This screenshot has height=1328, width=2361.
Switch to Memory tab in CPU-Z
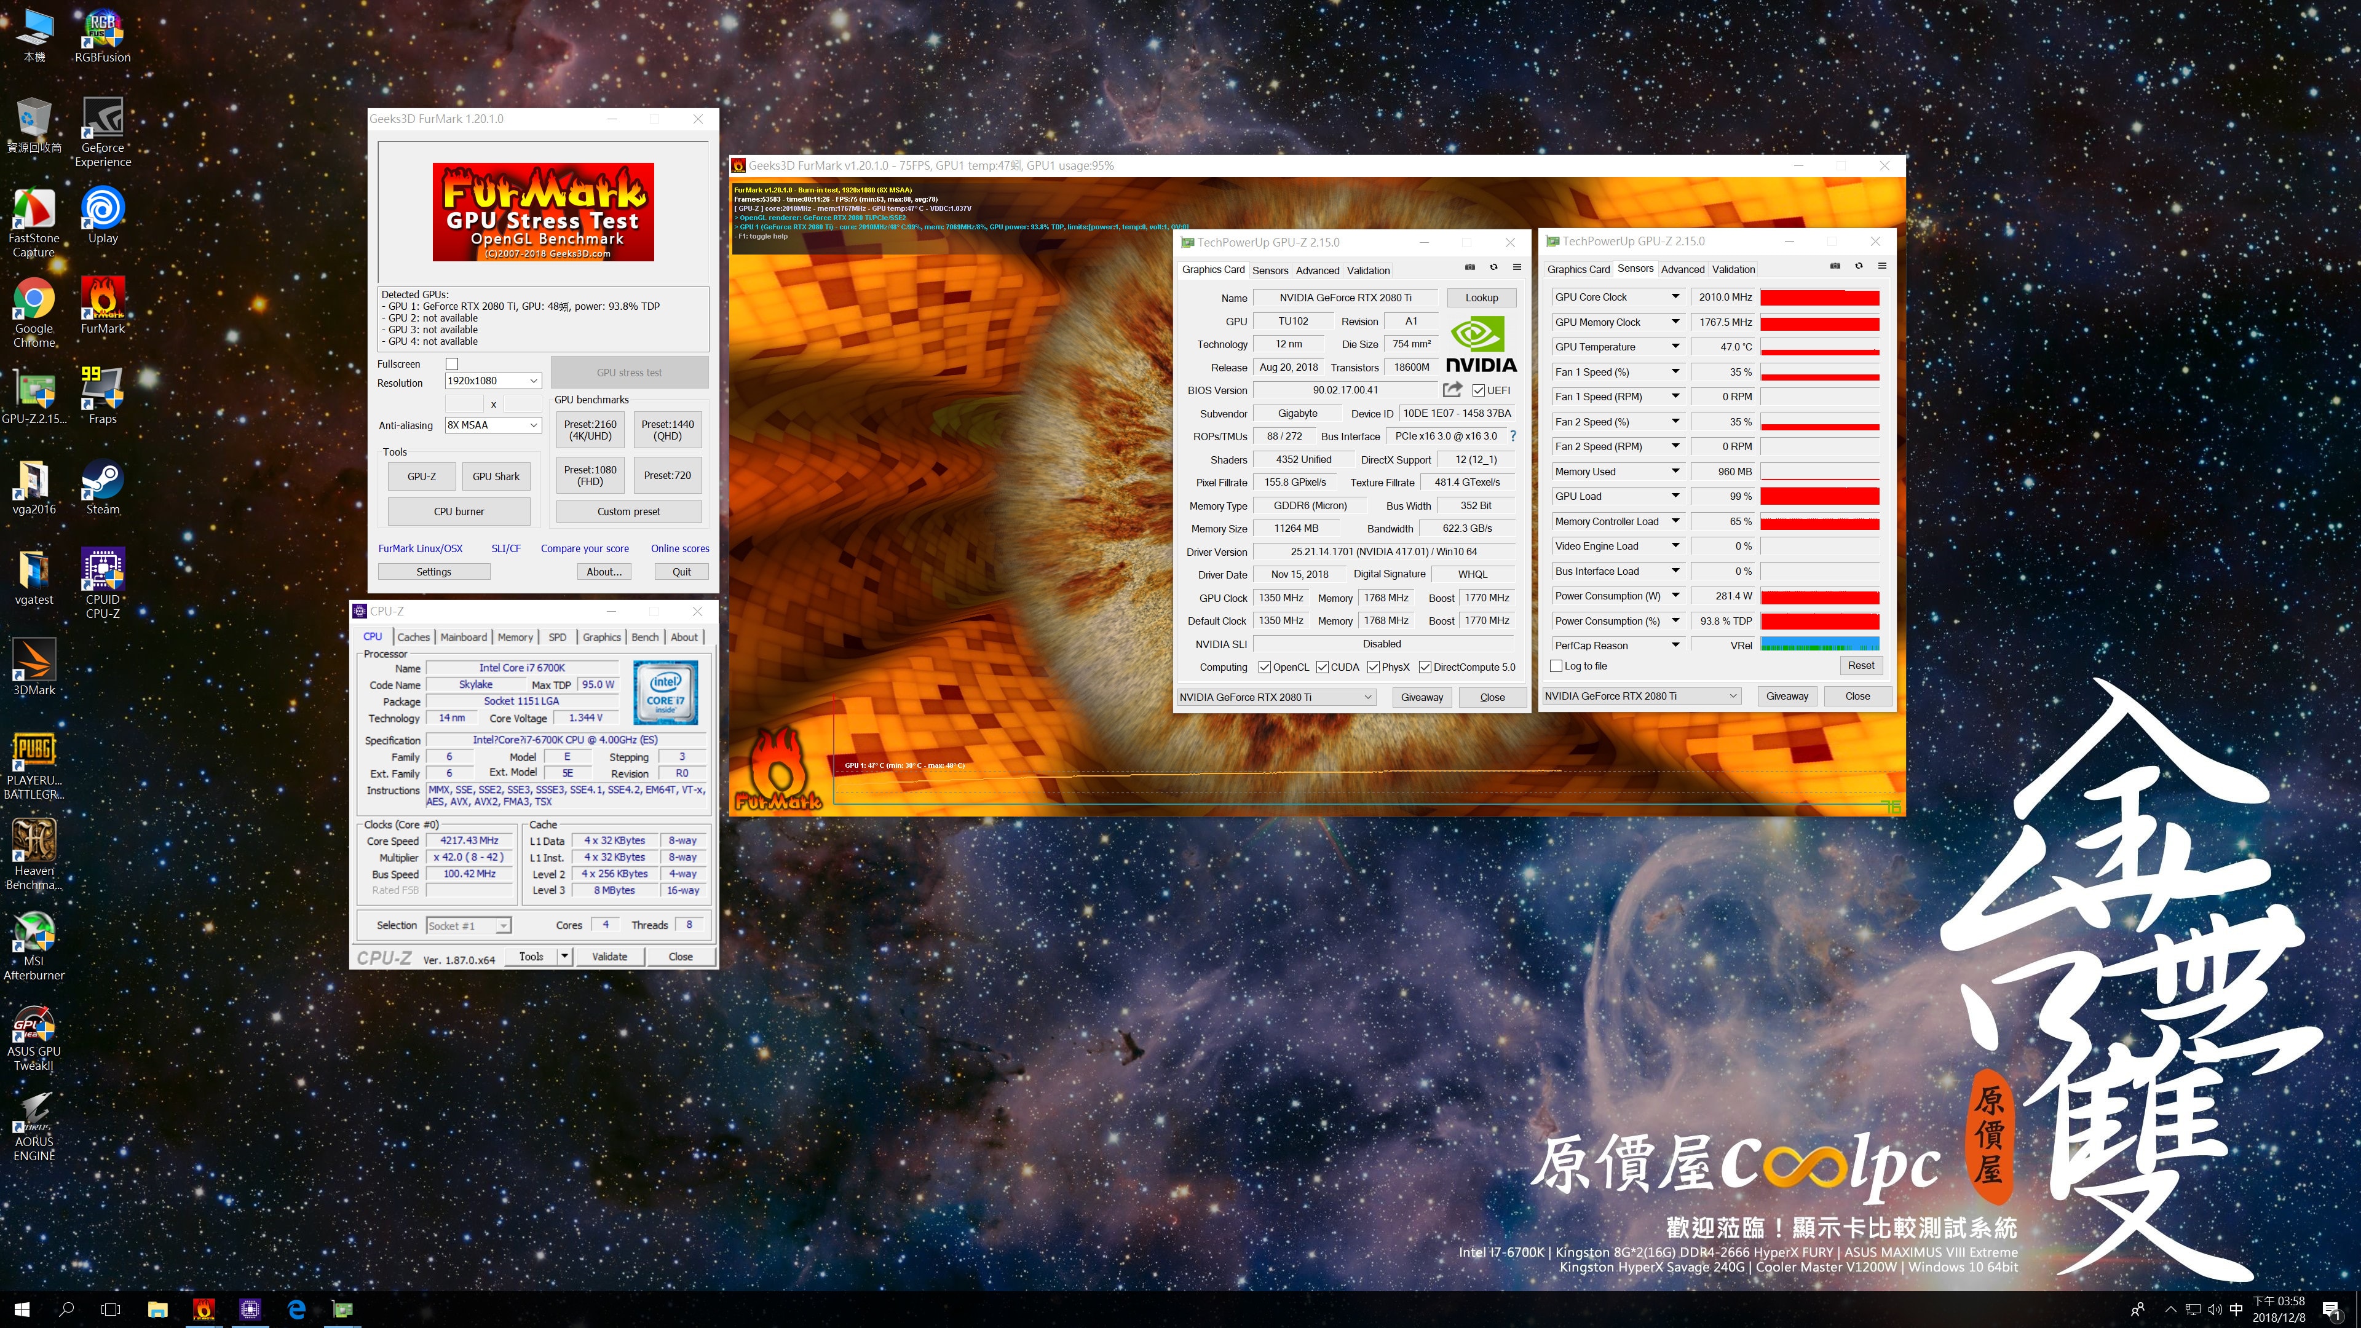[515, 637]
